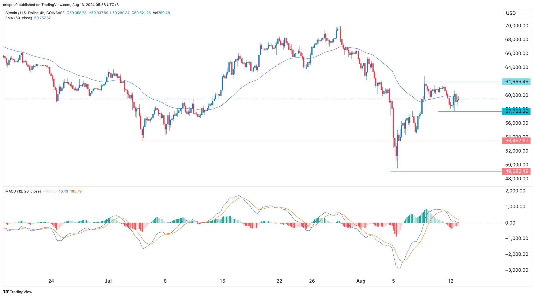Click the EMA value 59,757.37

click(x=43, y=18)
